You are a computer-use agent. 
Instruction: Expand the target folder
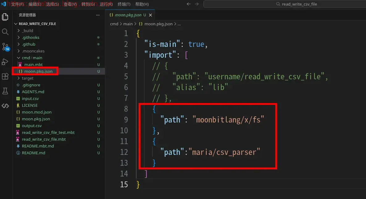pos(27,78)
